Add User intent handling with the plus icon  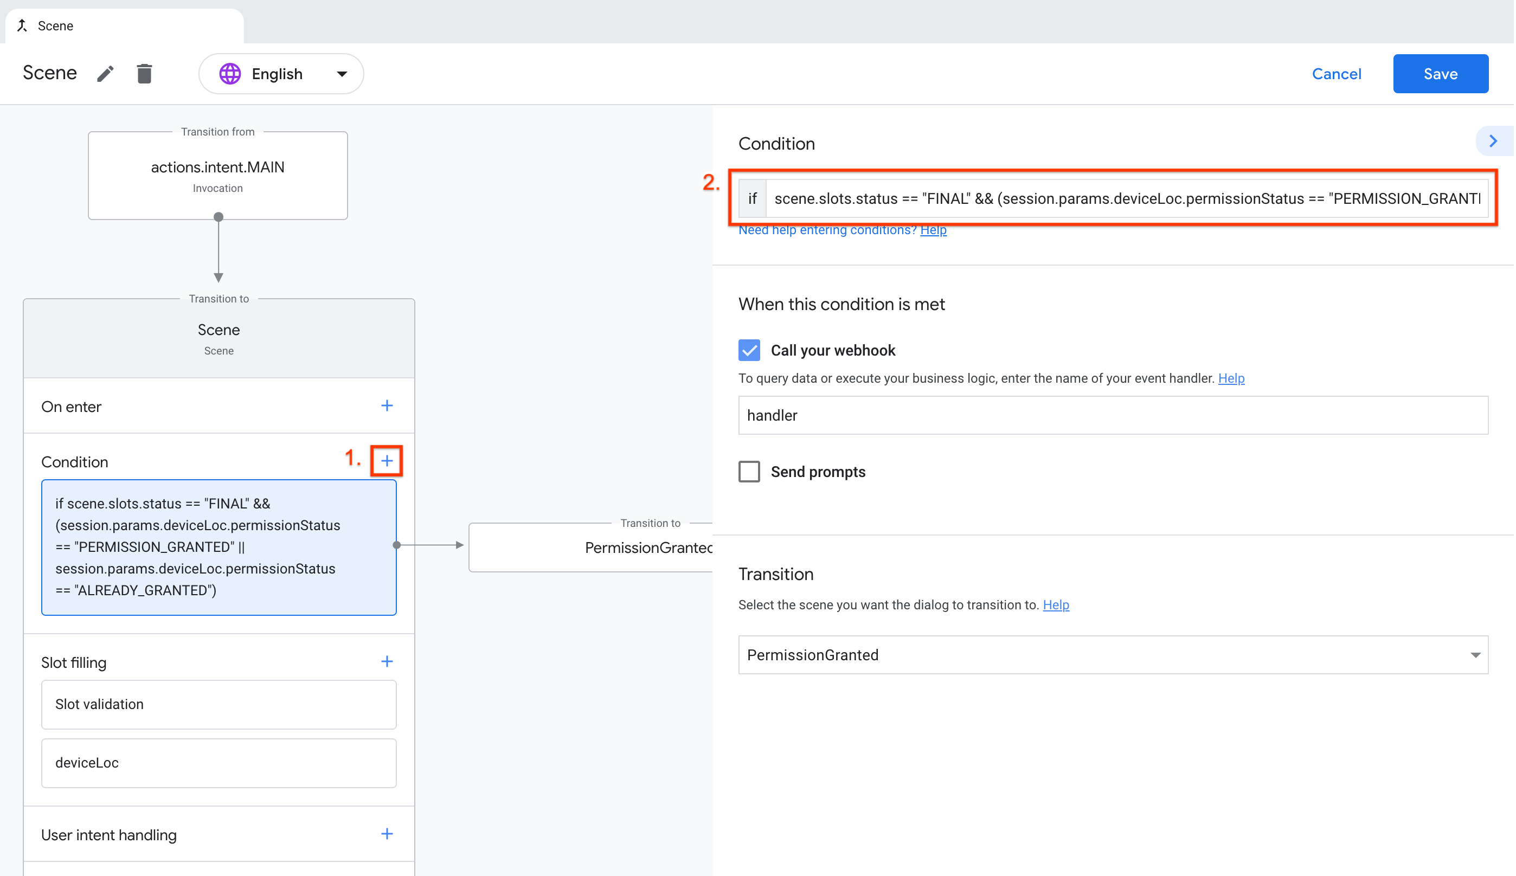tap(387, 834)
